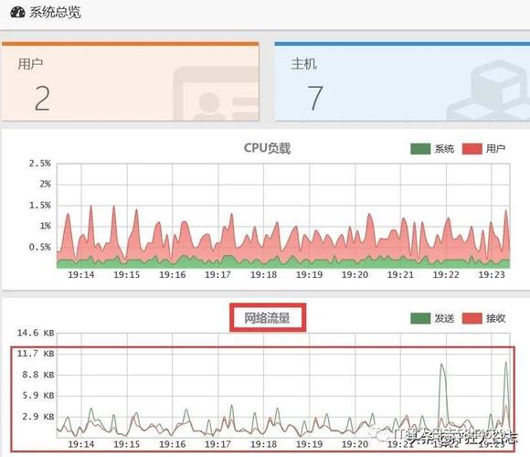530x457 pixels.
Task: Click the 系统 legend label in the CPU chart
Action: point(444,149)
